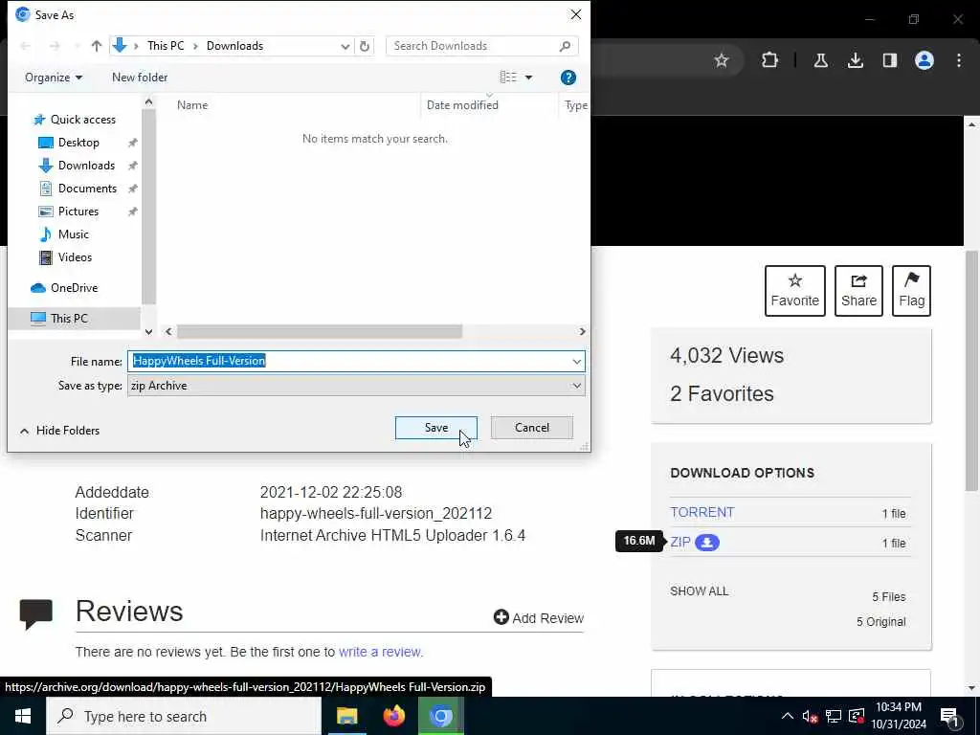Open Music in the navigation pane

pos(73,234)
